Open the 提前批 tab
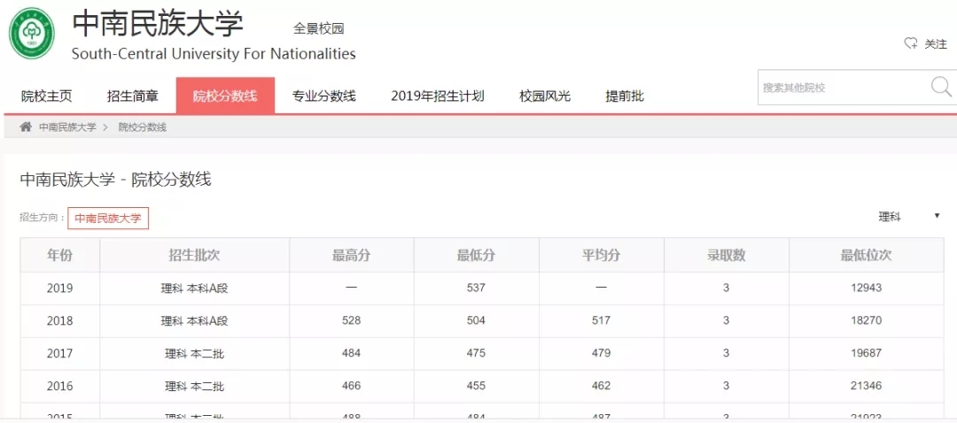This screenshot has width=957, height=423. pos(624,96)
